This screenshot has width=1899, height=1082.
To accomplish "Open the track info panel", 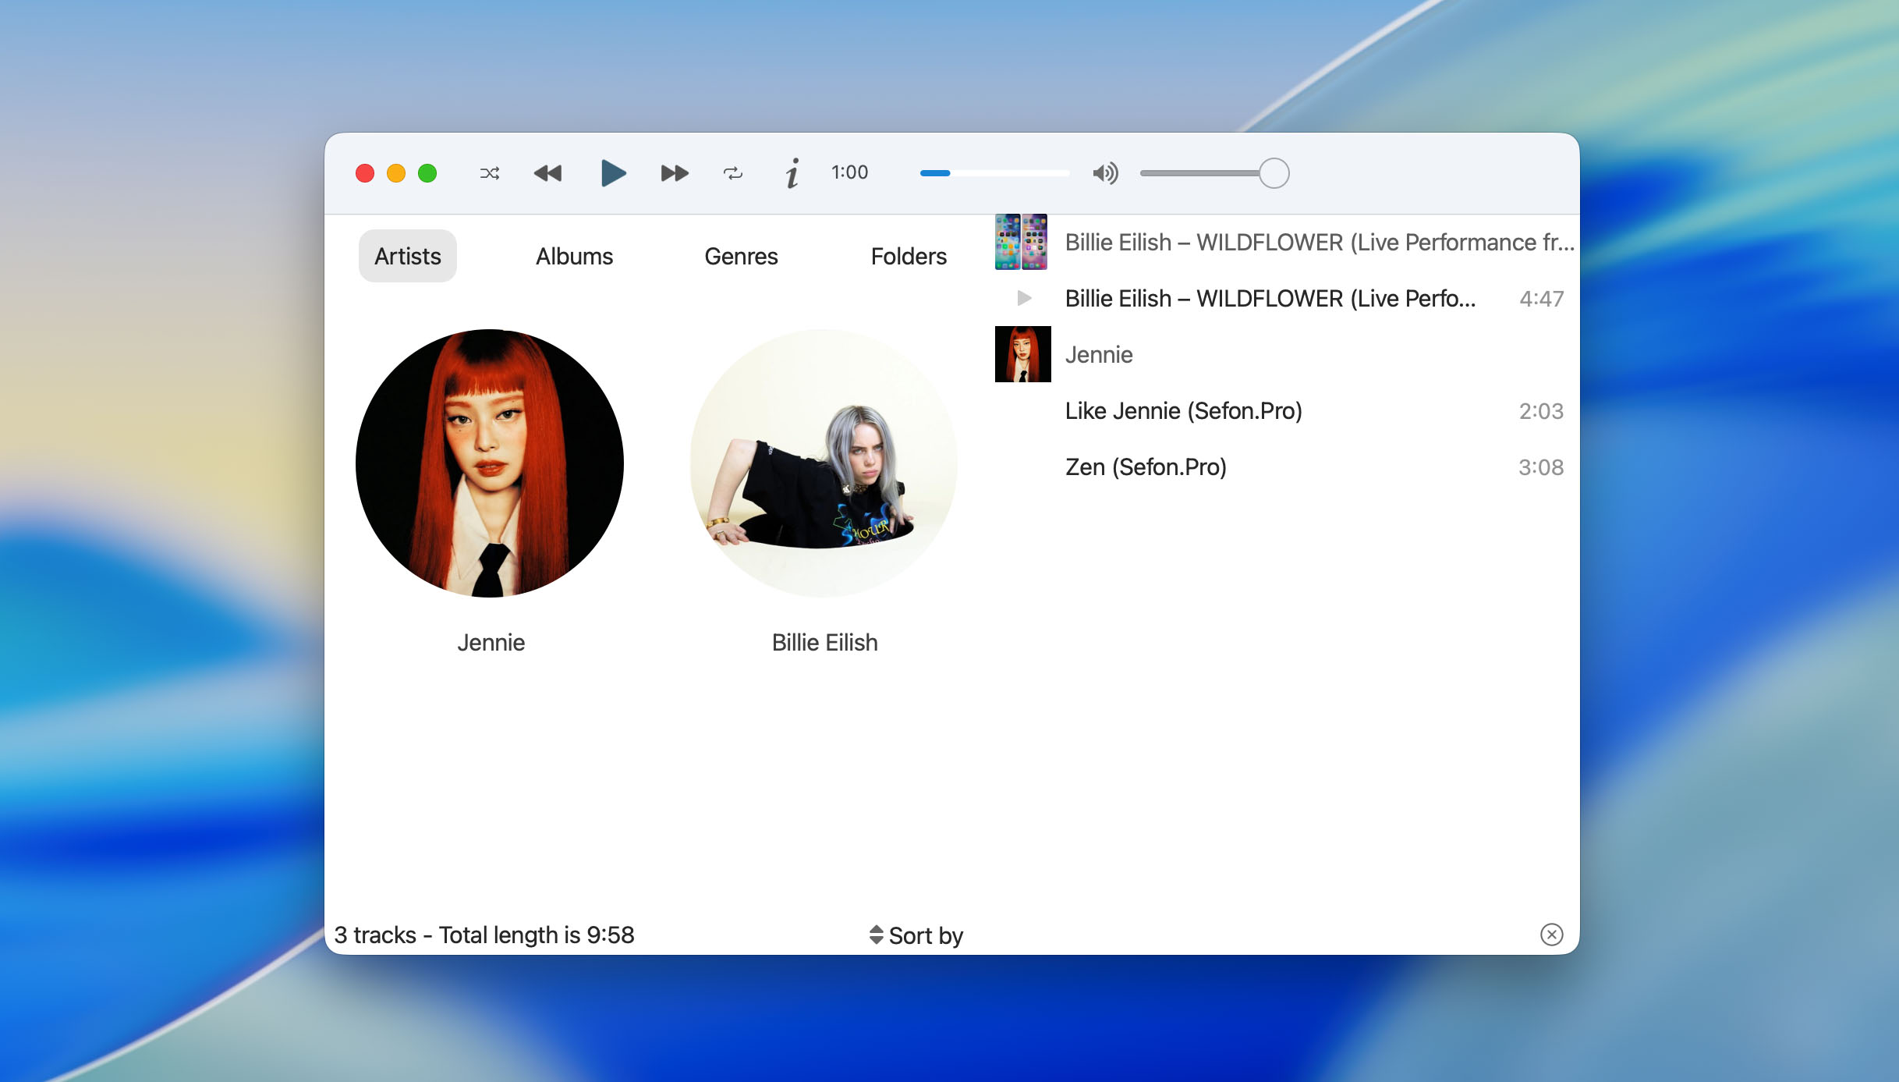I will [792, 173].
